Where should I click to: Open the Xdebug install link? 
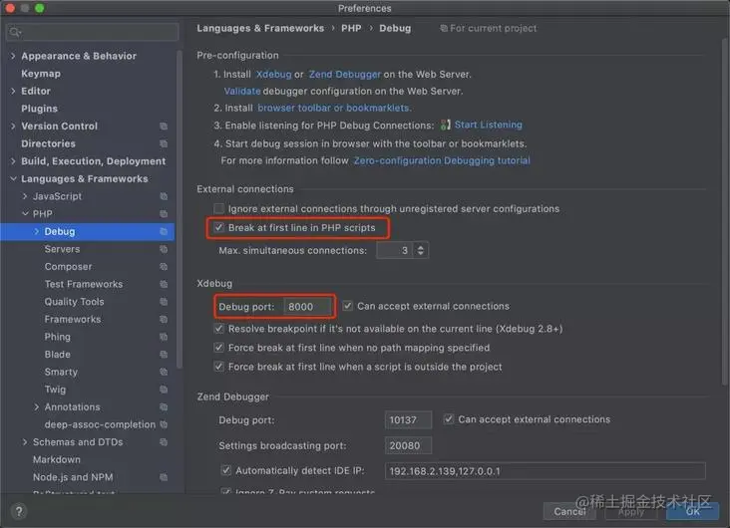pos(273,75)
